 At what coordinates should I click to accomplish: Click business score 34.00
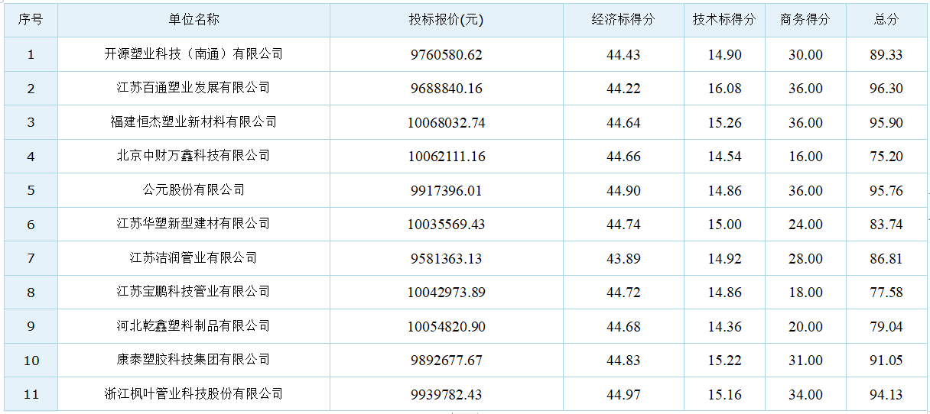click(805, 395)
